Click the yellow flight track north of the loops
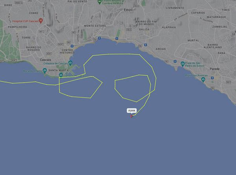236x175 pixels. pyautogui.click(x=116, y=54)
